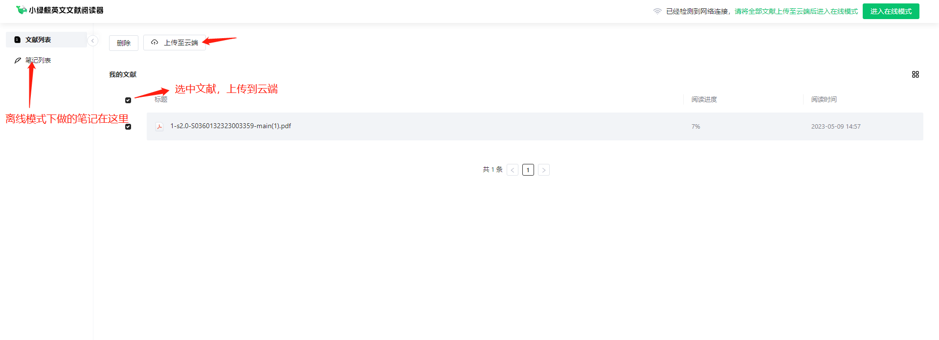This screenshot has width=939, height=340.
Task: Select page 1 in pagination
Action: 528,170
